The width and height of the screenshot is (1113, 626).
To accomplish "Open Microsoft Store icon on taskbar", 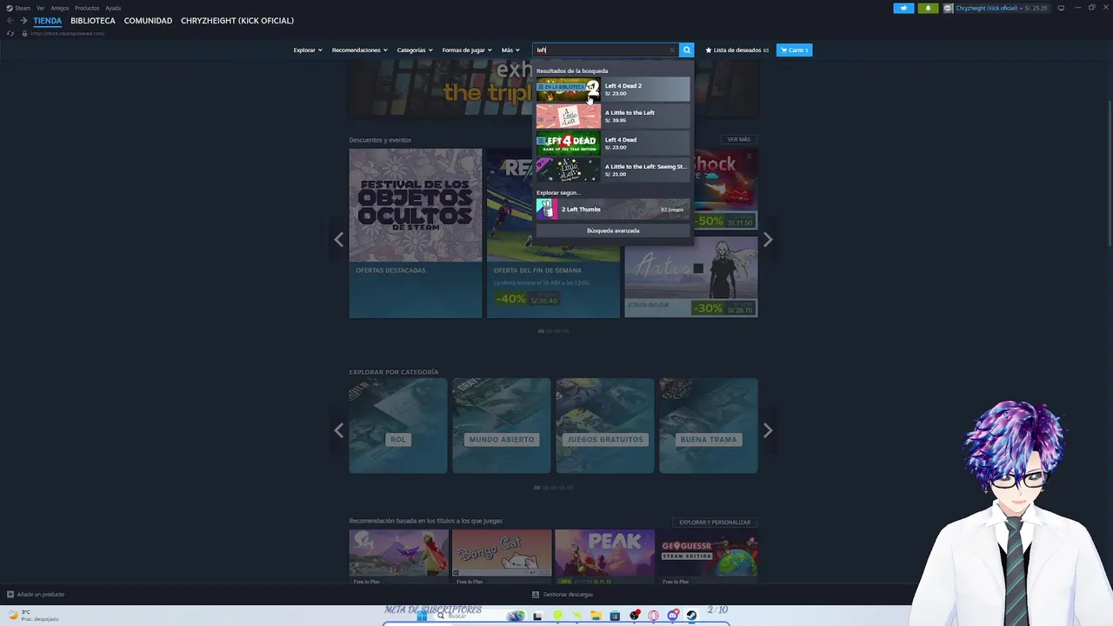I will pos(615,616).
